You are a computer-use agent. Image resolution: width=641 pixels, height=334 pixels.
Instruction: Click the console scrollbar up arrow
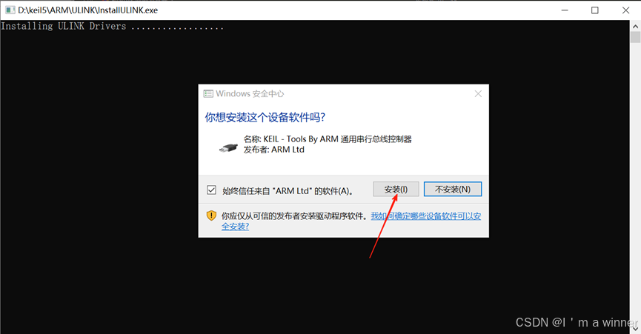tap(635, 26)
